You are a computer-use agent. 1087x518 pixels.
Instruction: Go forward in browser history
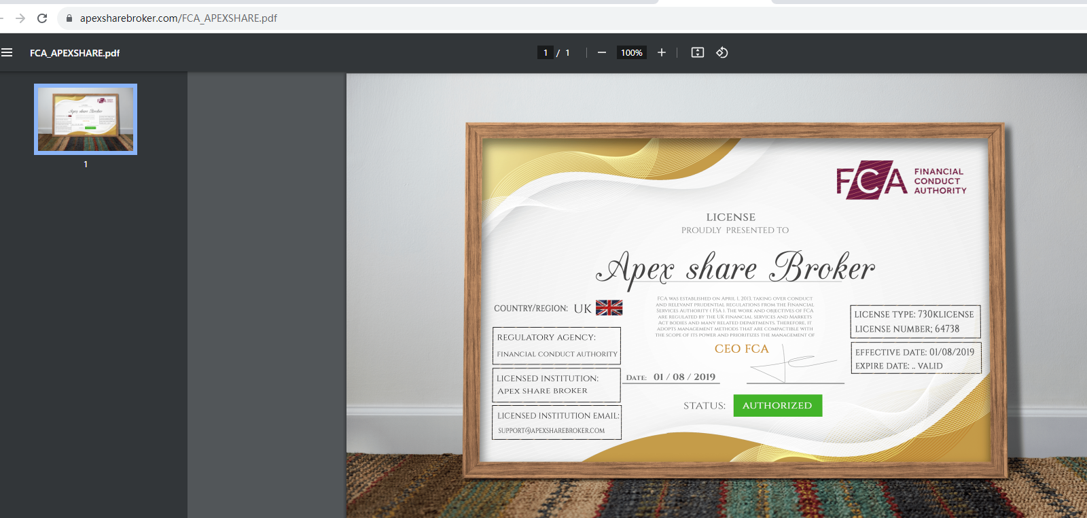pyautogui.click(x=20, y=18)
